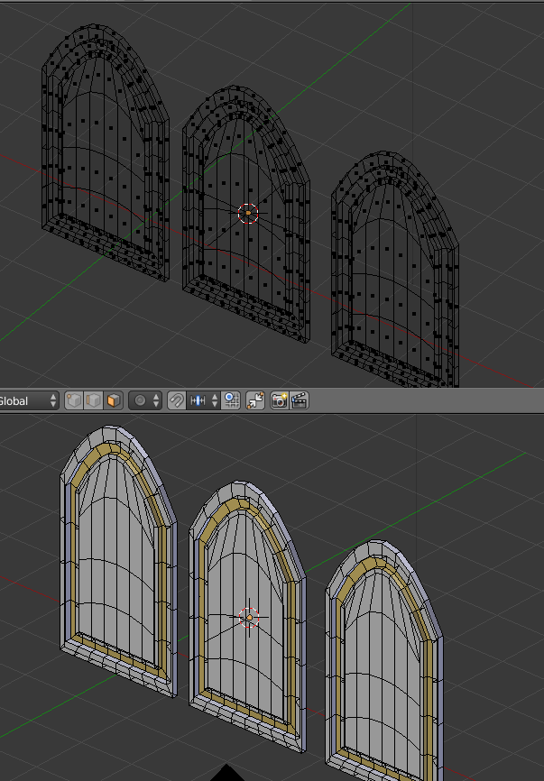The height and width of the screenshot is (781, 544).
Task: Click the OpenGL render image camera icon
Action: click(x=280, y=400)
